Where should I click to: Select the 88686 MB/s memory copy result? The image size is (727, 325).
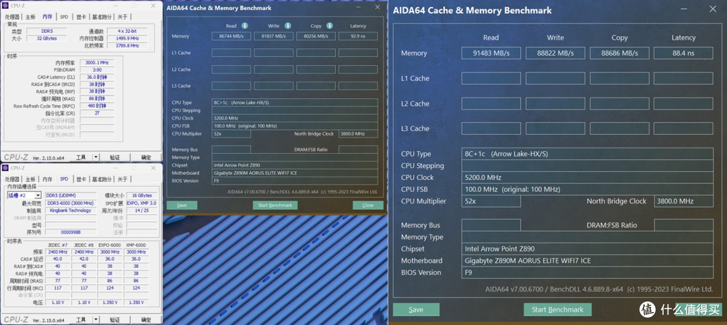click(619, 53)
